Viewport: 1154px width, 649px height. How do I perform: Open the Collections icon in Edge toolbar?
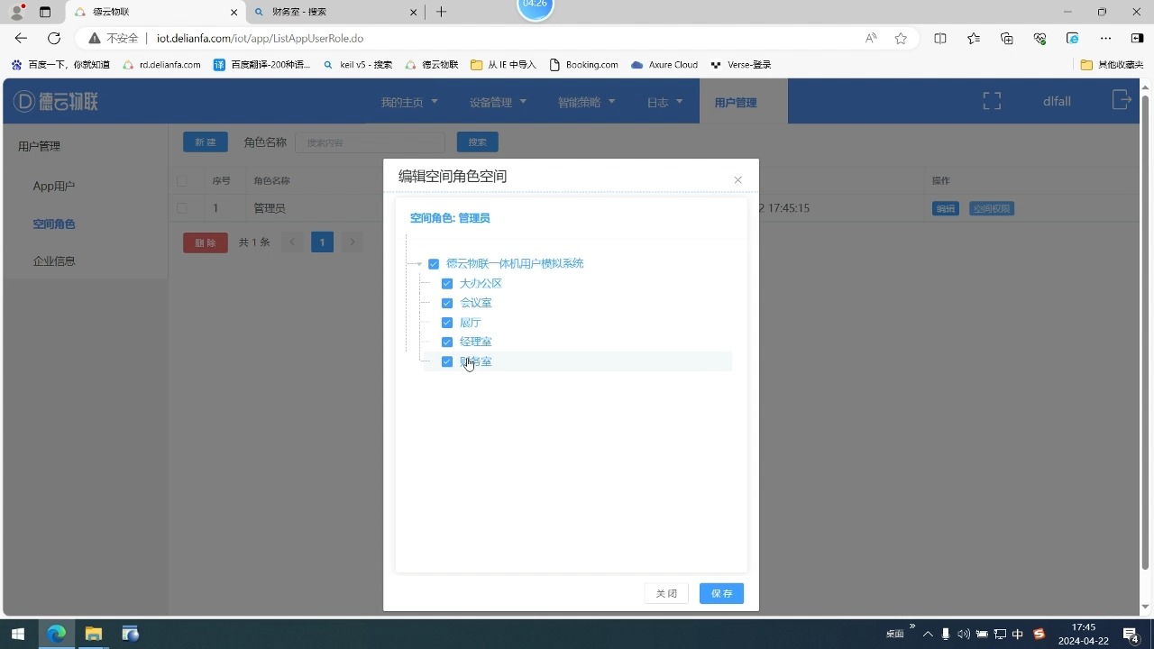click(x=1007, y=38)
